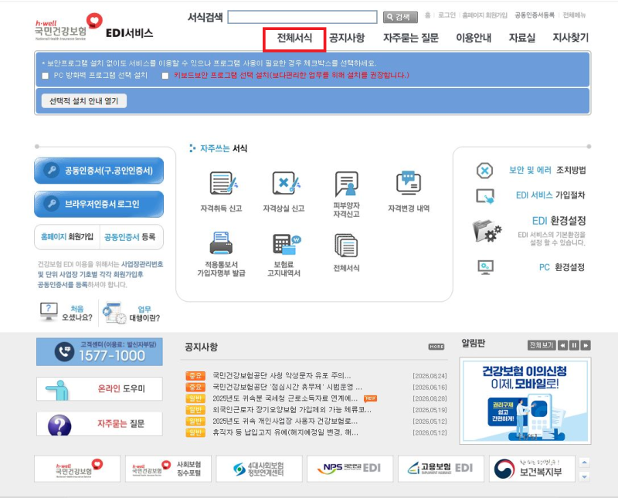
Task: Click the 보안 및 에러 조치방법 text link
Action: coord(547,170)
